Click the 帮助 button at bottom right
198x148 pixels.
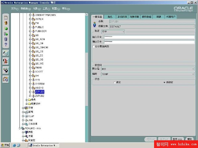pos(190,139)
